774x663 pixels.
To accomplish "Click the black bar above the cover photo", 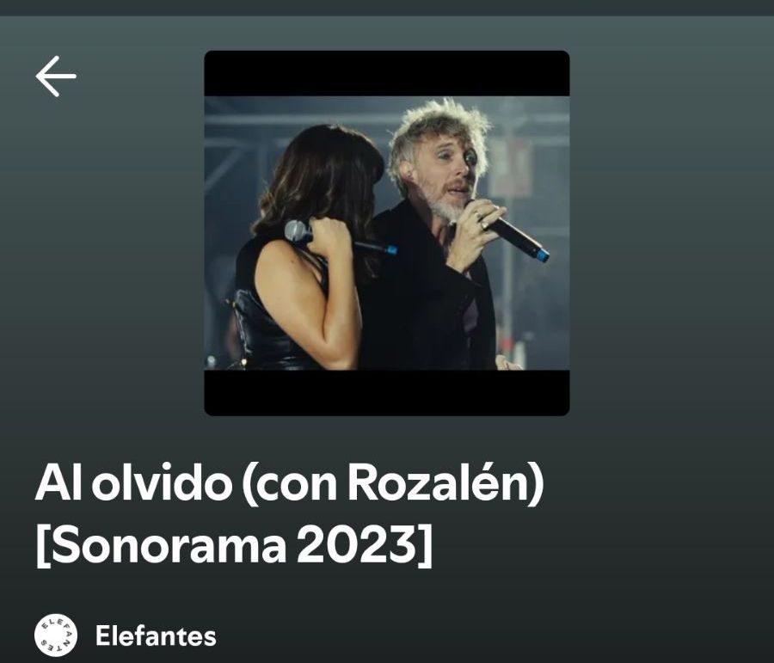I will [x=387, y=73].
